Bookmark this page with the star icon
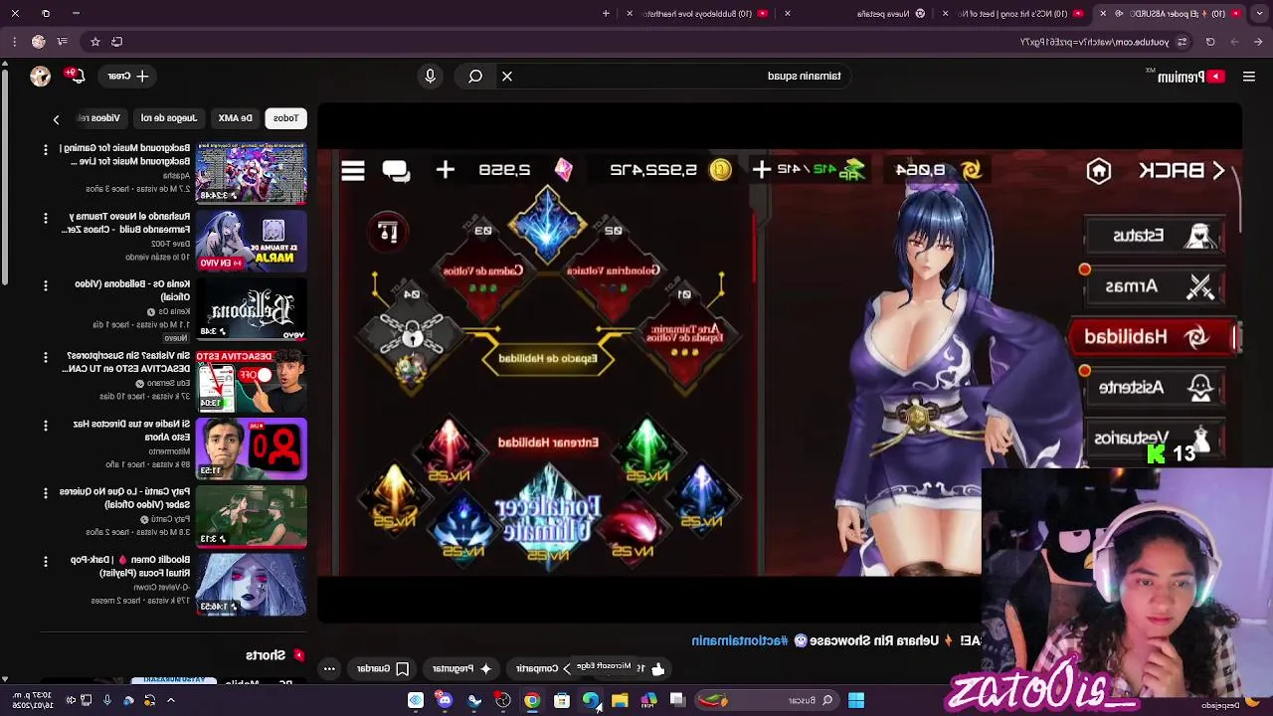Image resolution: width=1273 pixels, height=716 pixels. (x=95, y=42)
